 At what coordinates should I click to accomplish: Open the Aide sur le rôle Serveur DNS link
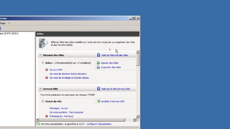point(116,89)
